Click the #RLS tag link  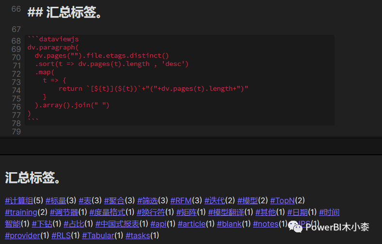pyautogui.click(x=61, y=236)
